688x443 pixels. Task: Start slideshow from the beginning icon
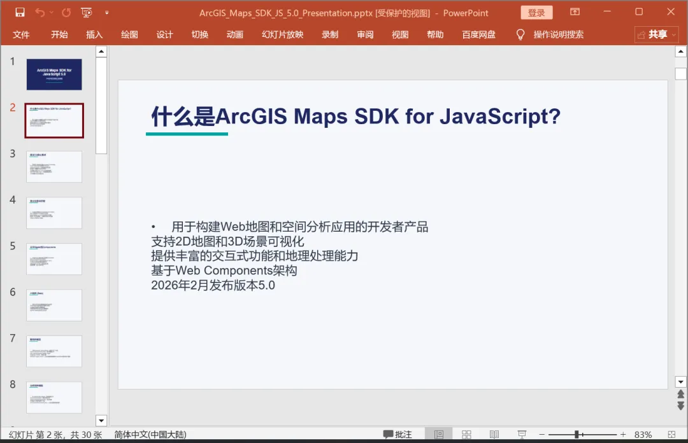(87, 13)
